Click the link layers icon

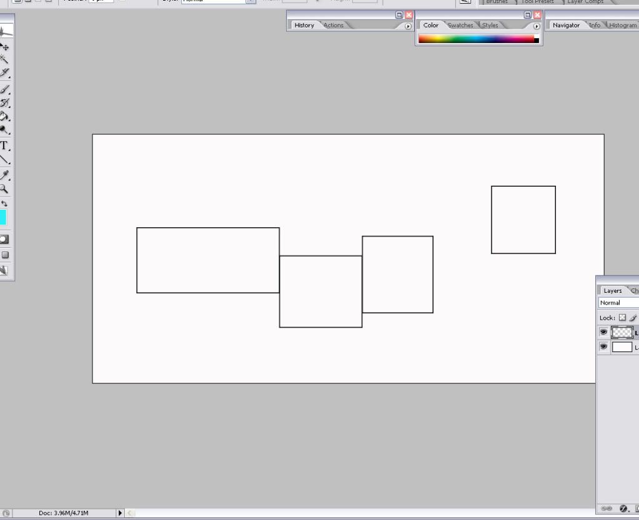click(607, 508)
